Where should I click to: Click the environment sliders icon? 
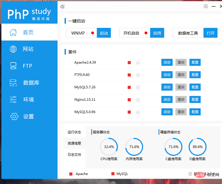coord(13,100)
